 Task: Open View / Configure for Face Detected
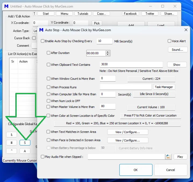[x=128, y=140]
